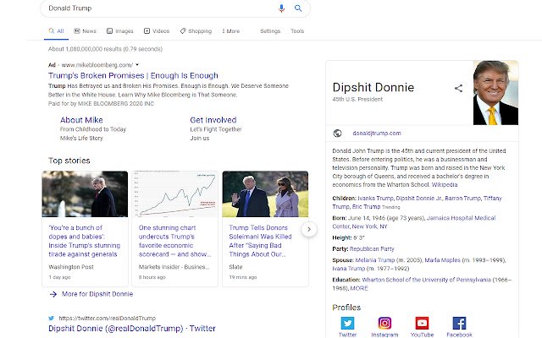Open the ad dropdown arrow beside mikebloomberg.com
Image resolution: width=542 pixels, height=338 pixels.
137,64
